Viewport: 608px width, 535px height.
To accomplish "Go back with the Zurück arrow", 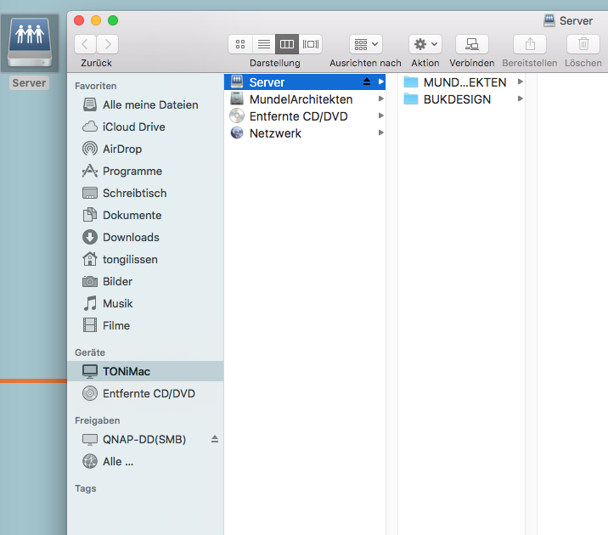I will (x=85, y=44).
